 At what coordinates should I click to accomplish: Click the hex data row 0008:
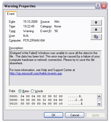(46, 100)
